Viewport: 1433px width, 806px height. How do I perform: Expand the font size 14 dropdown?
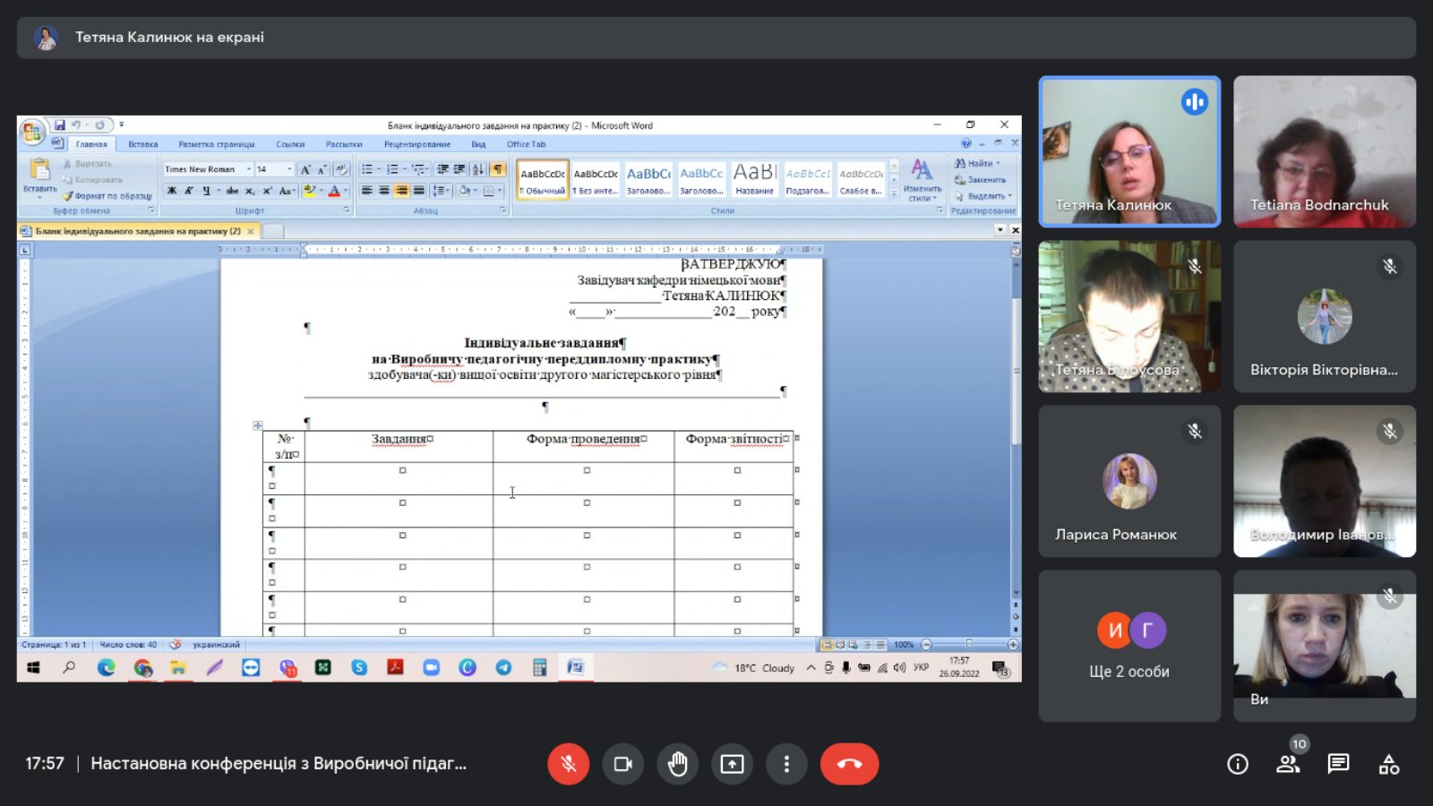[289, 169]
